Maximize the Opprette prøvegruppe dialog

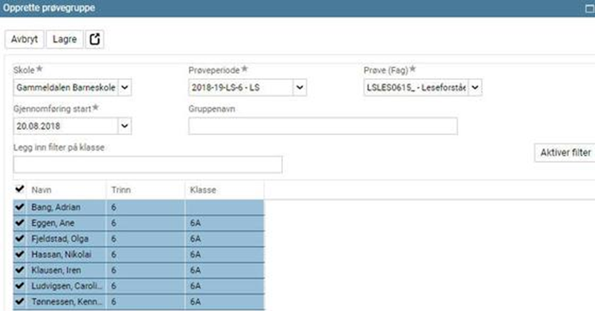pos(589,9)
